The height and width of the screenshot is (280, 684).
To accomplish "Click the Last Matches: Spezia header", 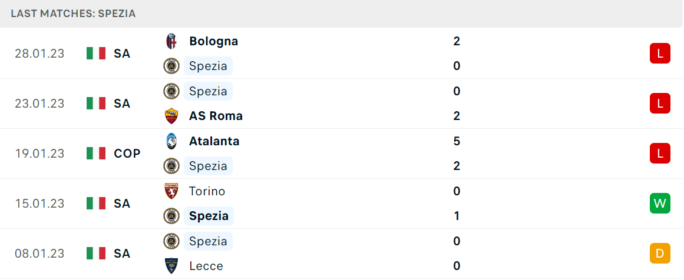I will pos(73,14).
